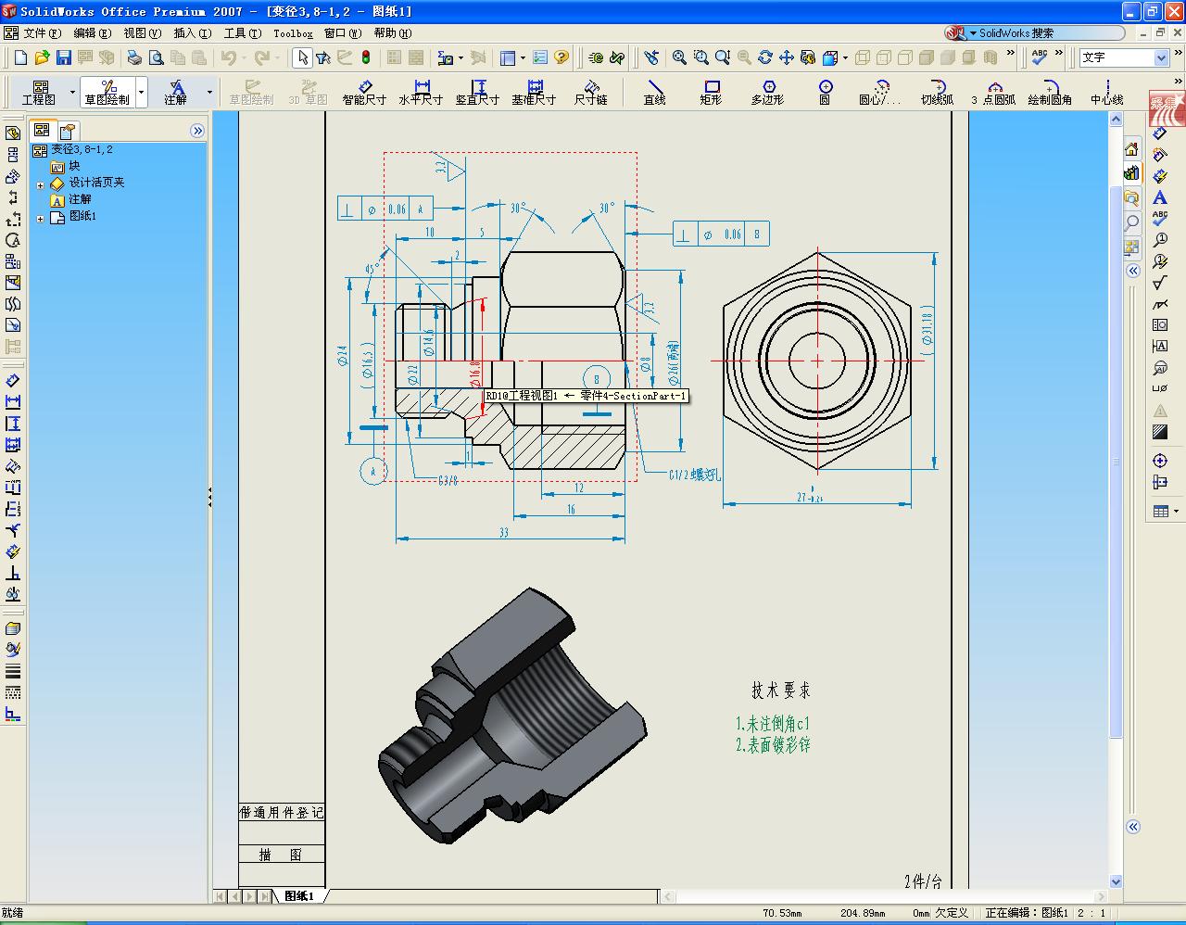This screenshot has width=1186, height=925.
Task: Open the 插入(I) menu
Action: (x=193, y=33)
